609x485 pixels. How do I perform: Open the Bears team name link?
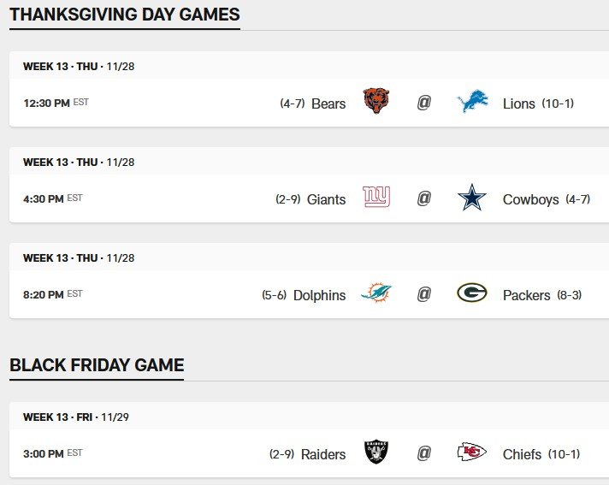[328, 104]
